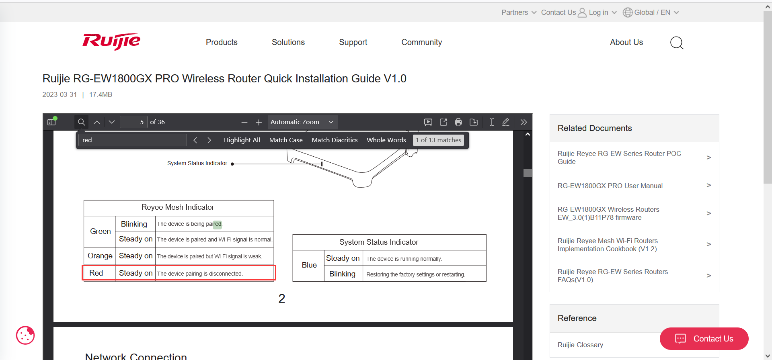Open the Solutions menu
Viewport: 772px width, 360px height.
(x=288, y=42)
